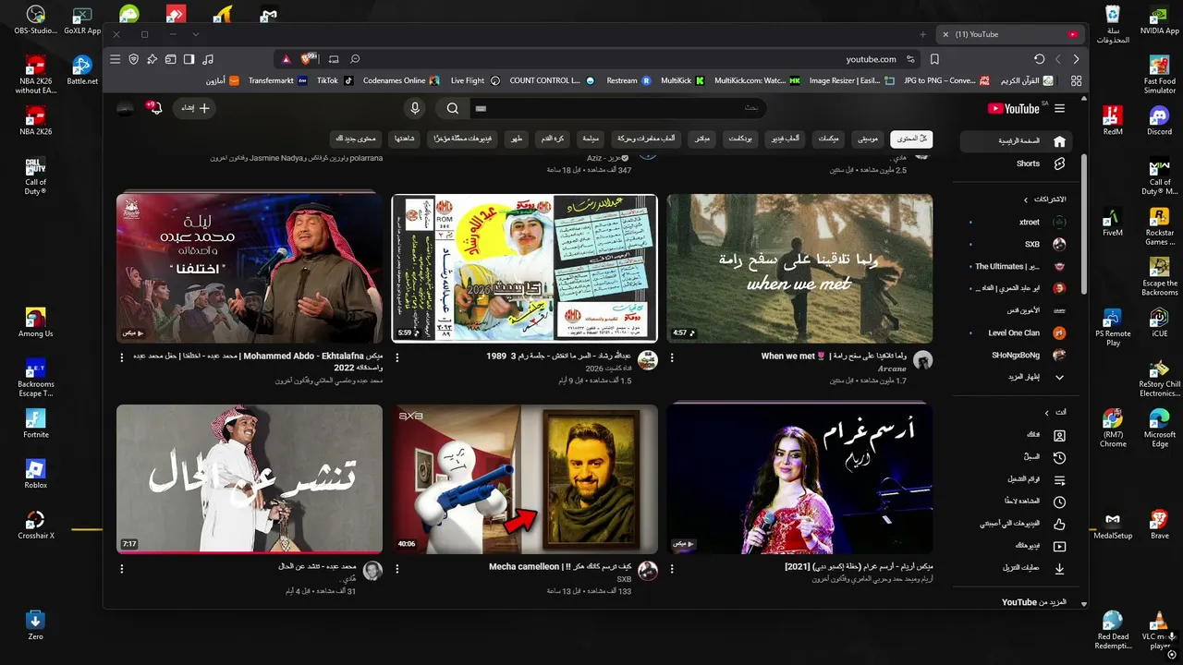The image size is (1183, 665).
Task: Open Your videos icon in sidebar
Action: click(x=1059, y=547)
